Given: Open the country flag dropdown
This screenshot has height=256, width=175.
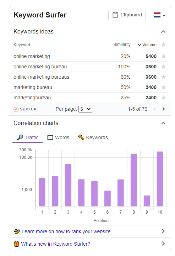Looking at the screenshot, I should 159,15.
